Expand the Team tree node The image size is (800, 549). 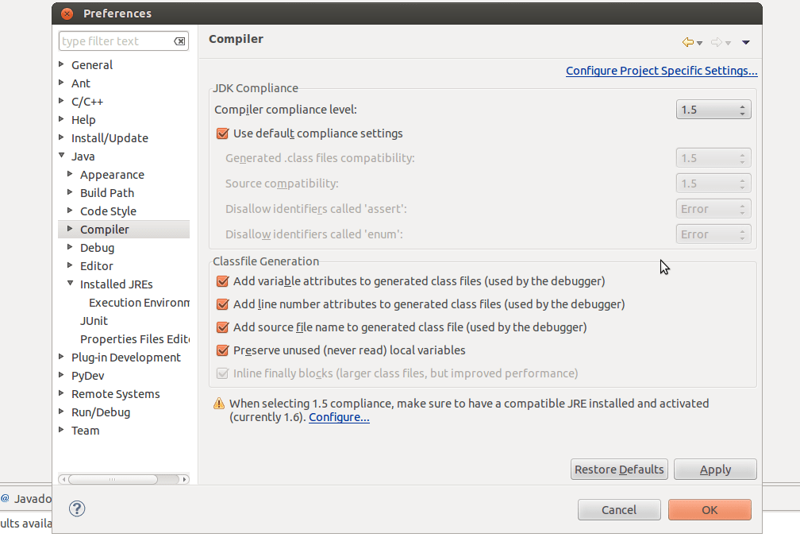tap(61, 430)
